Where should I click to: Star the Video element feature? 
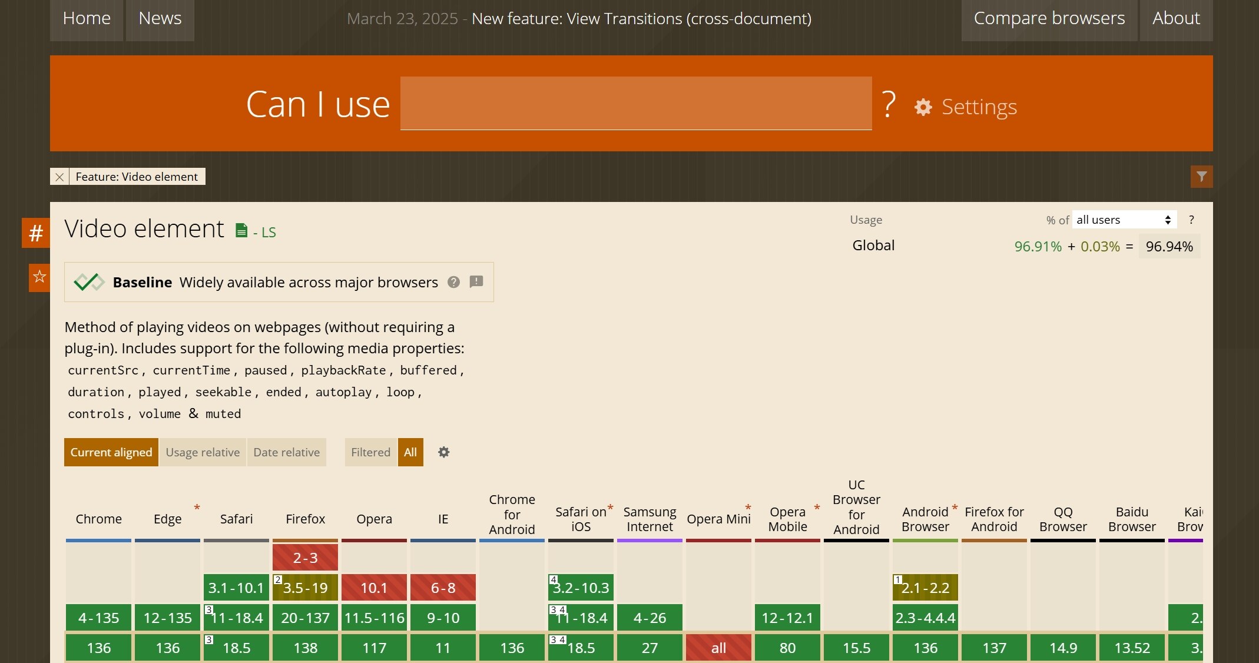pos(39,277)
